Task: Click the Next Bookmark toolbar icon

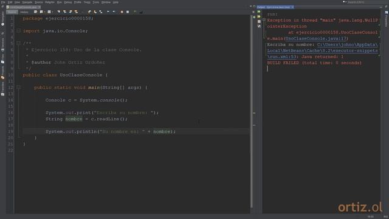Action: tap(95, 12)
